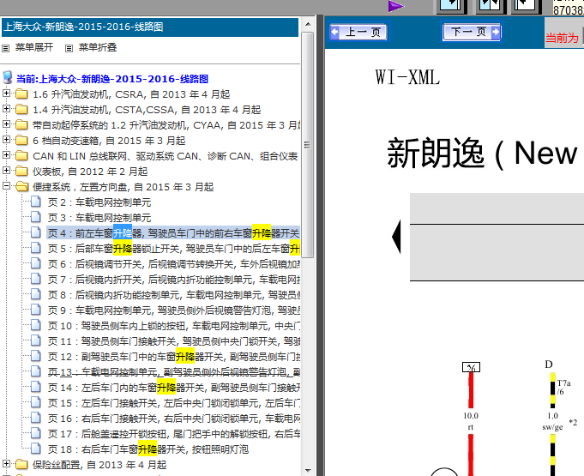Collapse 便捷系统 左置方向盘 folder
Image resolution: width=584 pixels, height=476 pixels.
[x=6, y=185]
